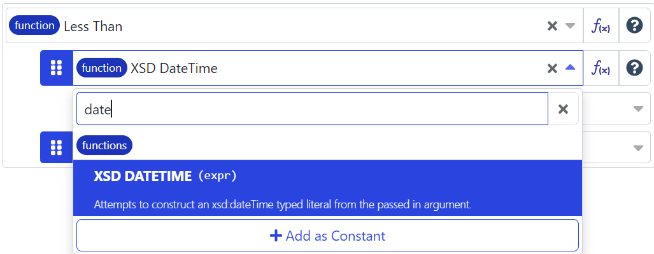Clear the Less Than function selection
Screen dimensions: 654x254
pyautogui.click(x=552, y=26)
